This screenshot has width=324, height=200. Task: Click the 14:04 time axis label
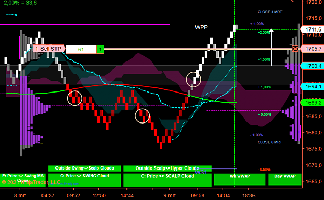coord(223,195)
